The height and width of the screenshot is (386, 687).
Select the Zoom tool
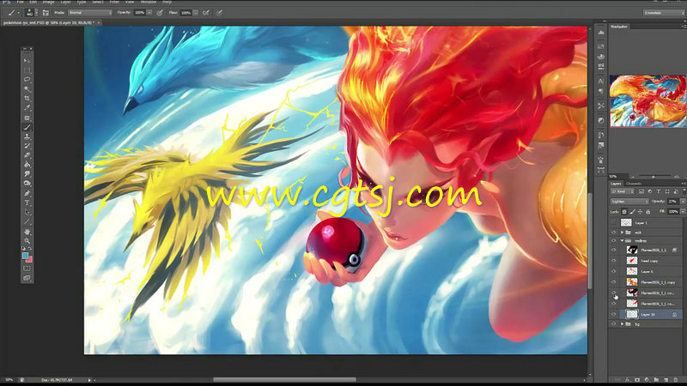[27, 241]
